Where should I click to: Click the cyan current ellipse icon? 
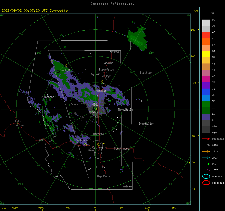(x=206, y=176)
